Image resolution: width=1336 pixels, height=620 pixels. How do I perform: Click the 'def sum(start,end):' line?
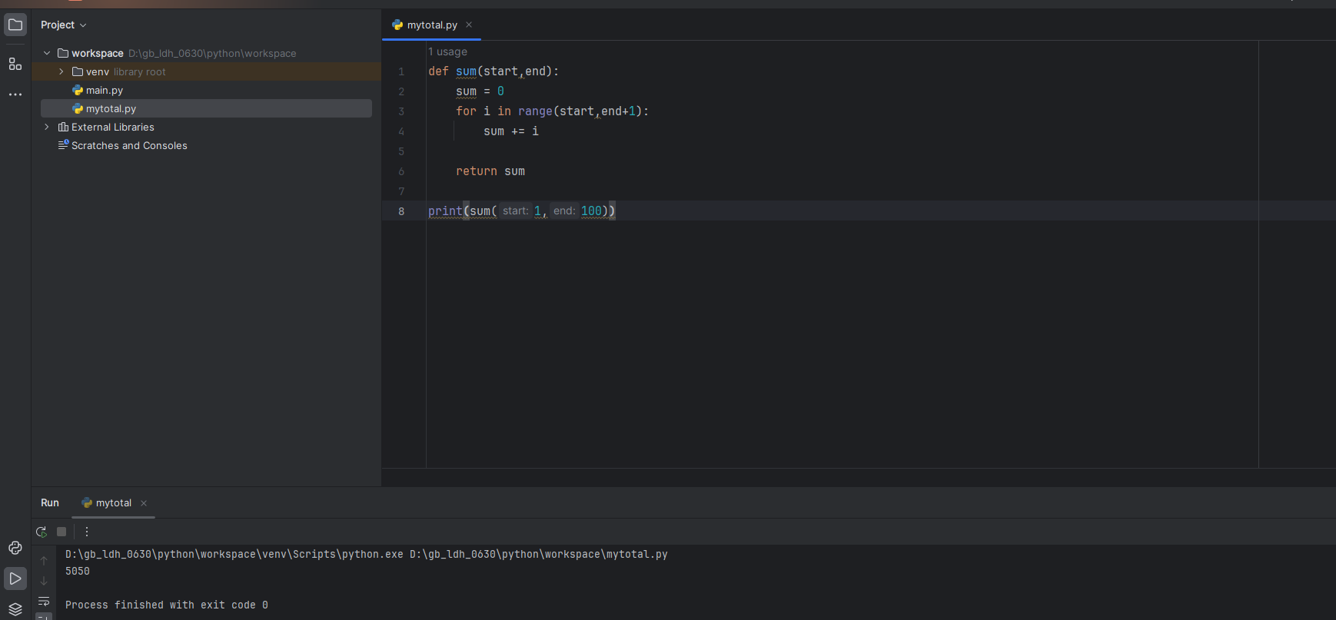[494, 71]
